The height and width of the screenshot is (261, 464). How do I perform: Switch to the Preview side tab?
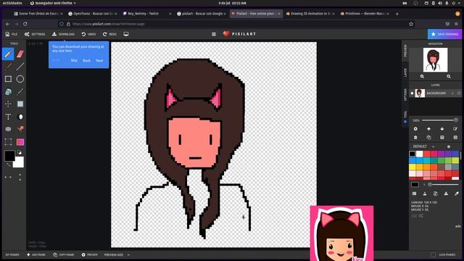tap(405, 51)
